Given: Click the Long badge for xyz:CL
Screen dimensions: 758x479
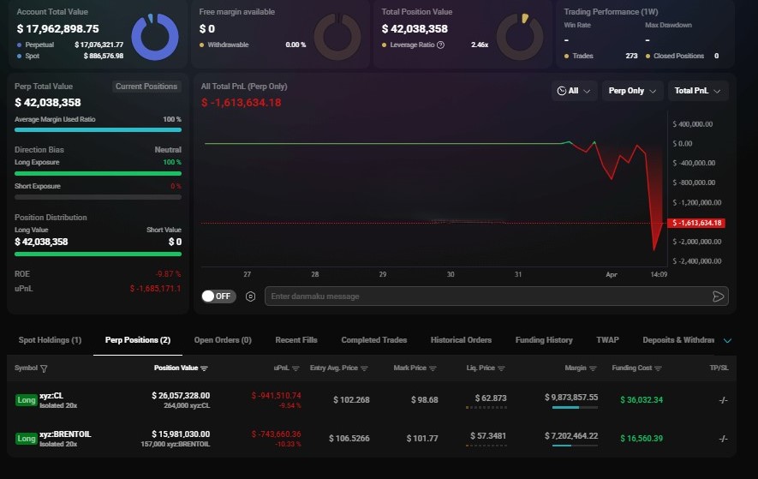Looking at the screenshot, I should coord(26,400).
